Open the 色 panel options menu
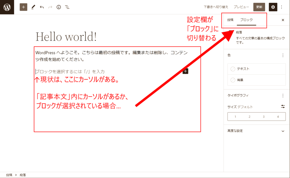Viewport: 290px width, 178px height. (283, 56)
